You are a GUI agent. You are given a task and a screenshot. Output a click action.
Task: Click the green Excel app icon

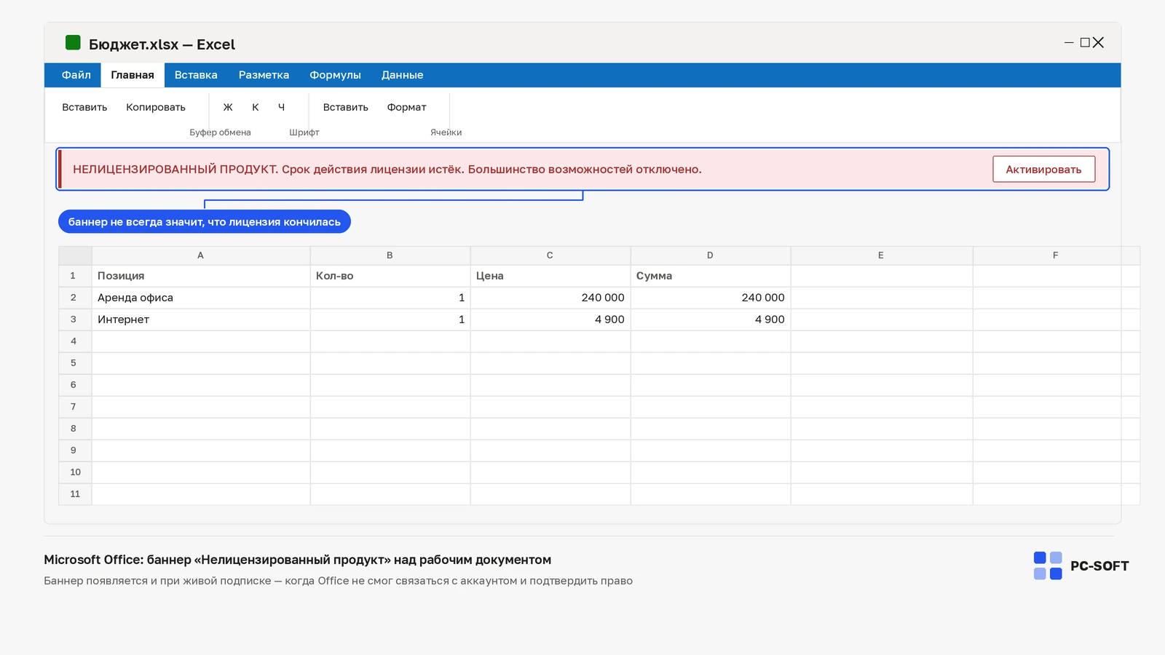73,43
